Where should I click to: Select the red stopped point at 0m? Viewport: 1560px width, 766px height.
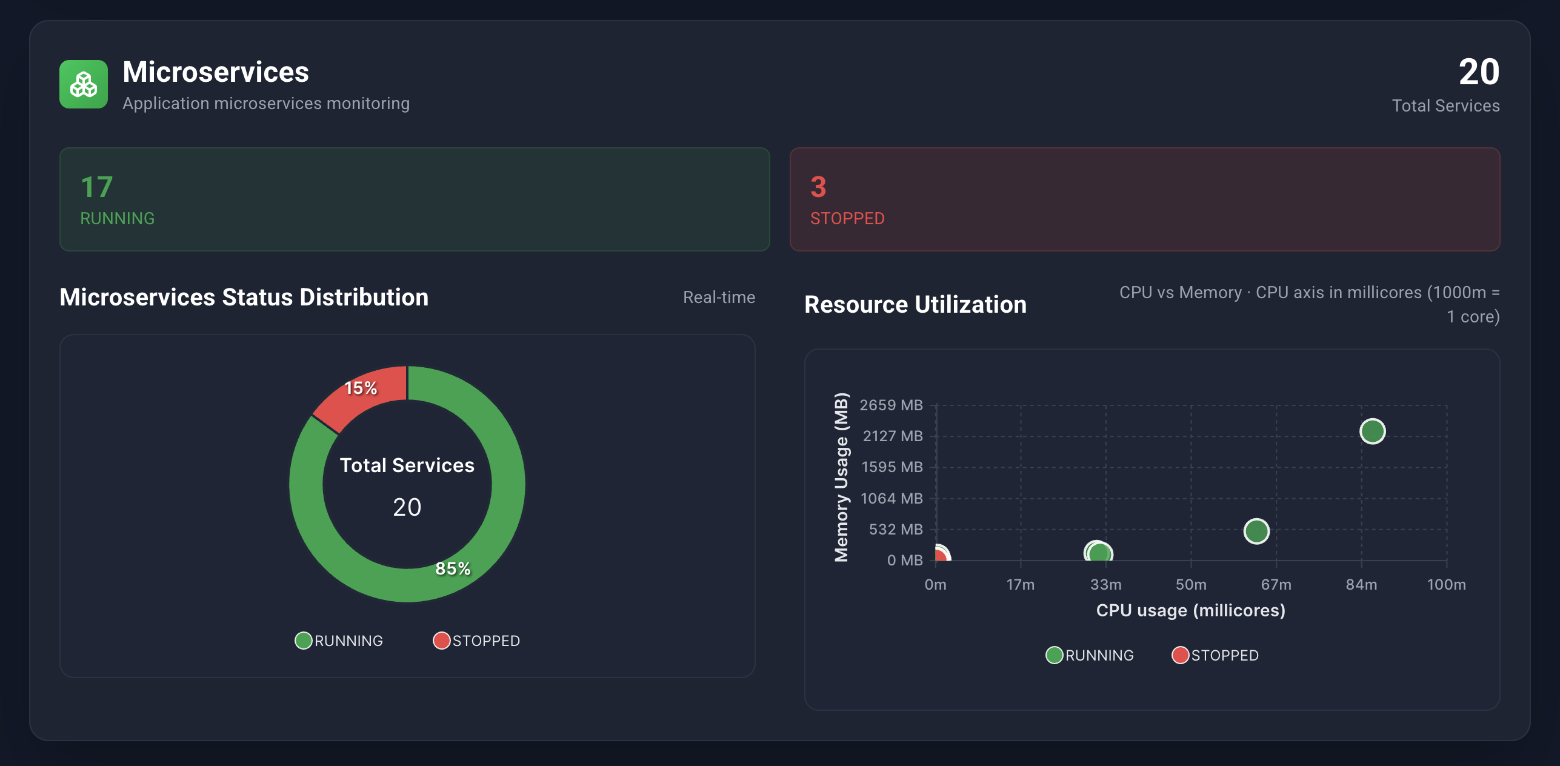coord(941,555)
